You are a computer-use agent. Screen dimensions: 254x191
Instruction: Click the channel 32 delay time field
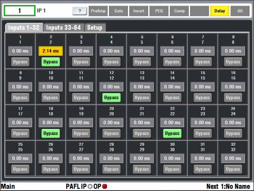click(x=233, y=158)
